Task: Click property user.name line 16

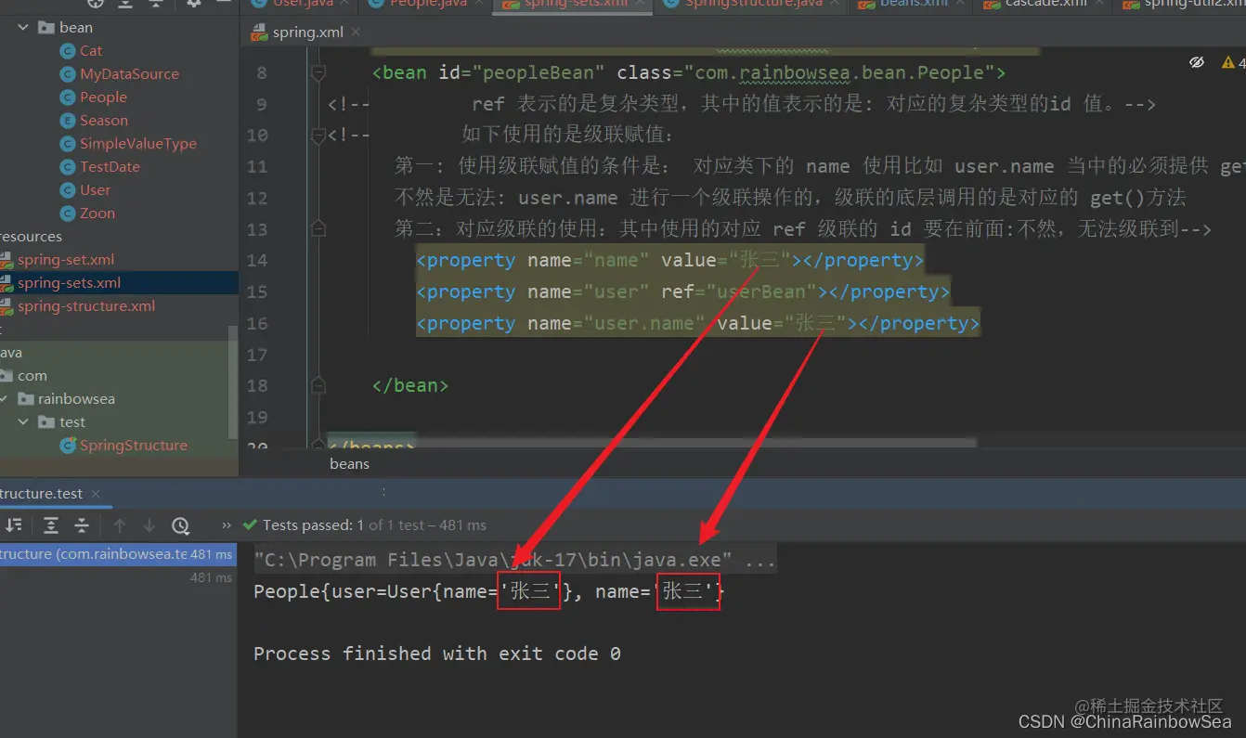Action: point(697,323)
